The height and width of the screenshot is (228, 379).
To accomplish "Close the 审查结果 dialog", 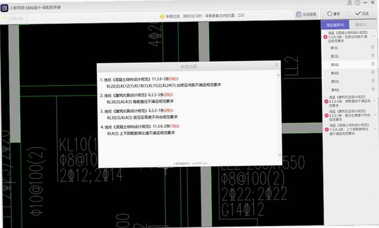I will 277,65.
